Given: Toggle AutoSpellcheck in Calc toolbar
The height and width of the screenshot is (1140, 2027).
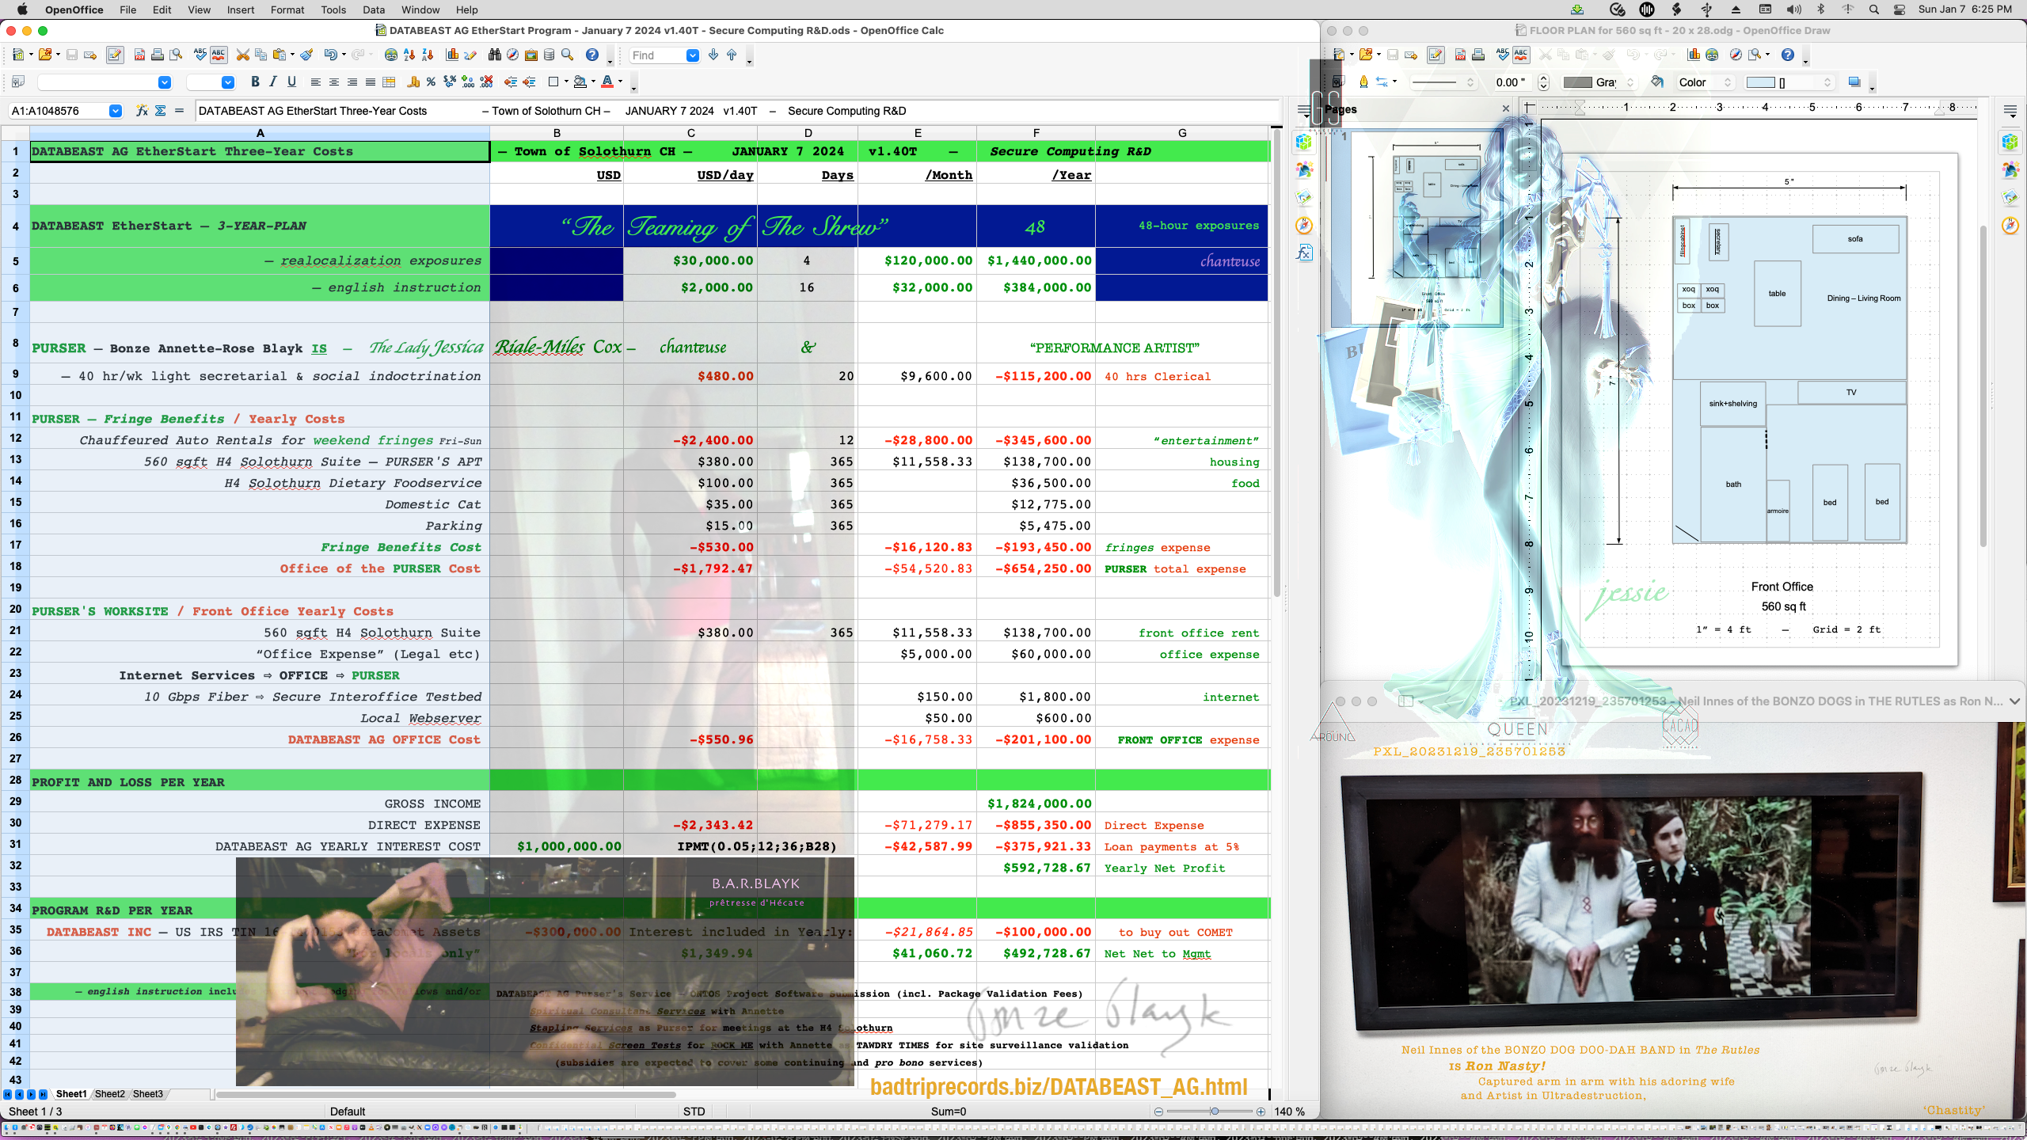Looking at the screenshot, I should (x=219, y=55).
